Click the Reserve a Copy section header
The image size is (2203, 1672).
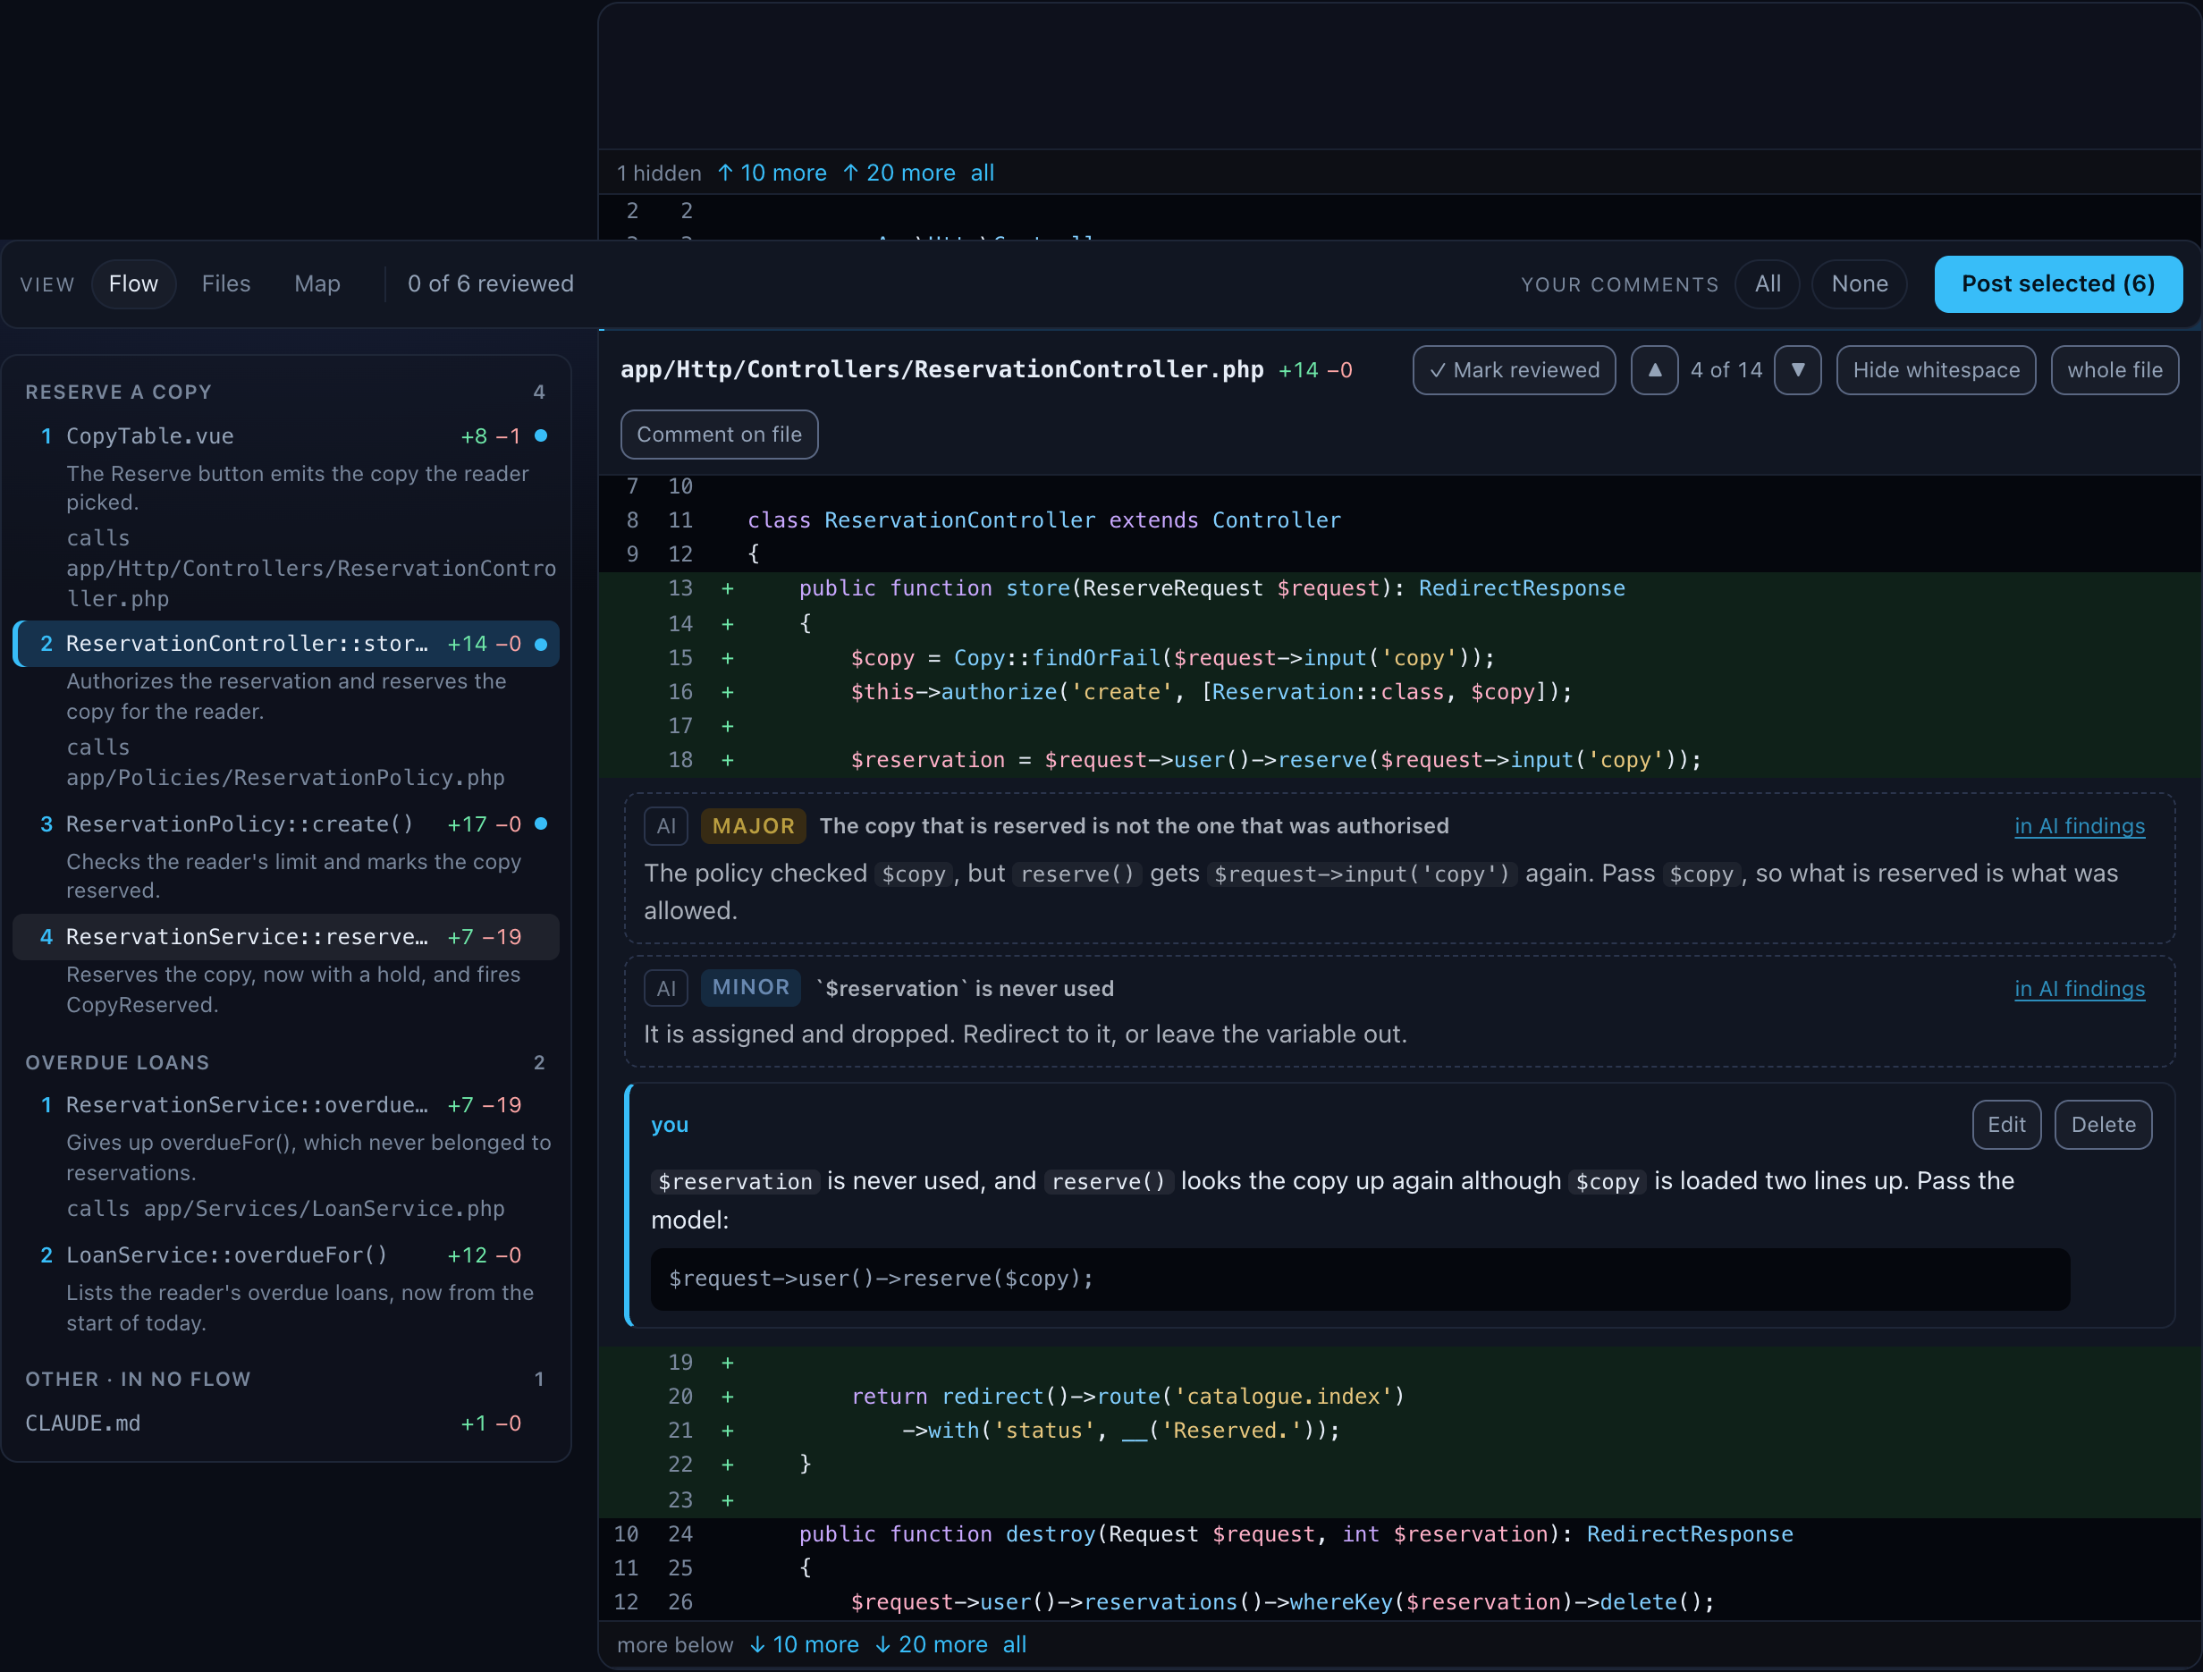[119, 393]
